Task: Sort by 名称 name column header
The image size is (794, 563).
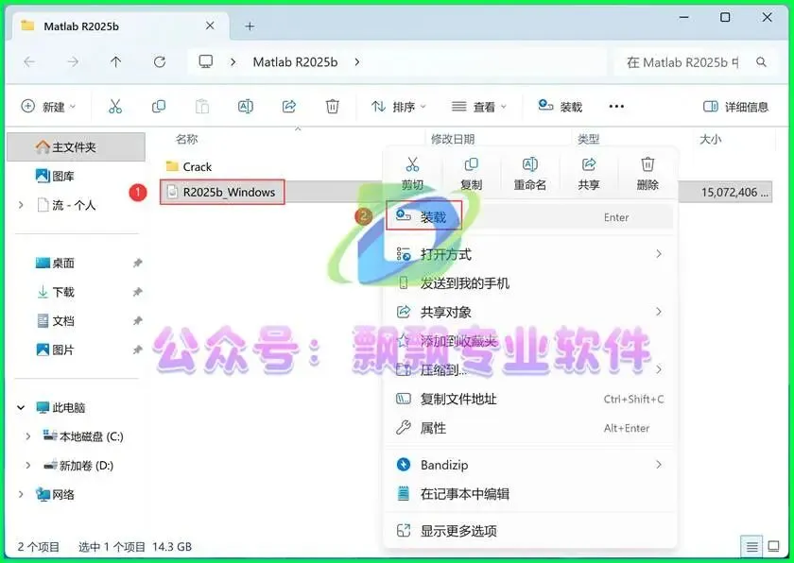Action: point(186,139)
